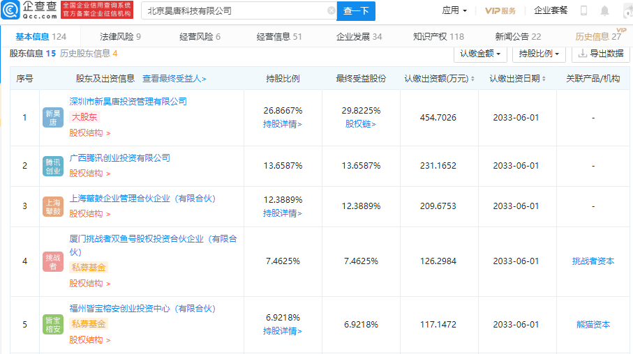Open 股权结构 under 广西腾讯创业投资有限公司

tap(89, 174)
